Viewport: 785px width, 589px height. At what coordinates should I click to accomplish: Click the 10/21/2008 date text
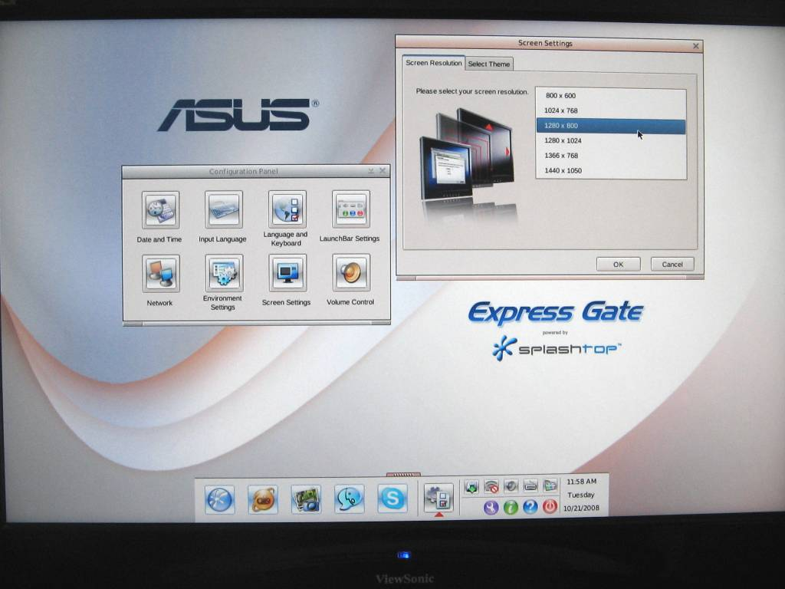click(581, 508)
